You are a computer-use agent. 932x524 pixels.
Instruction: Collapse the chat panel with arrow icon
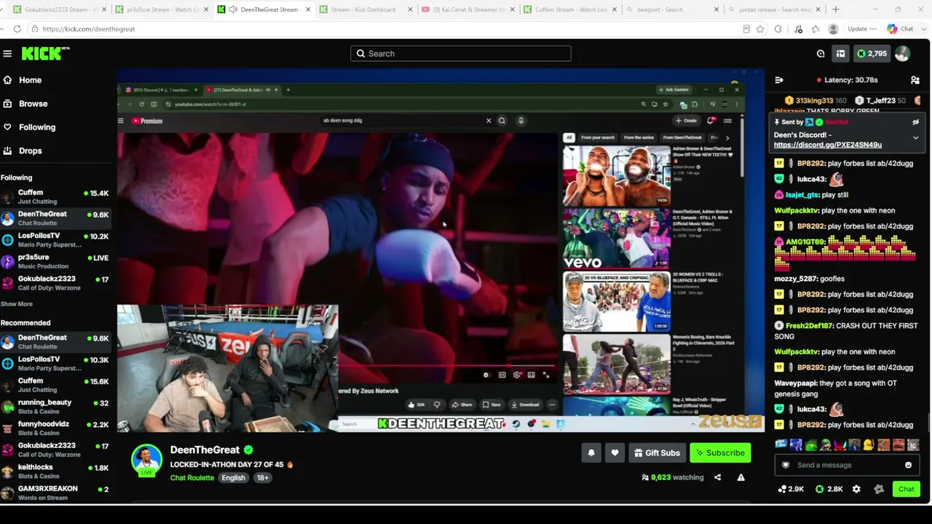(x=779, y=80)
